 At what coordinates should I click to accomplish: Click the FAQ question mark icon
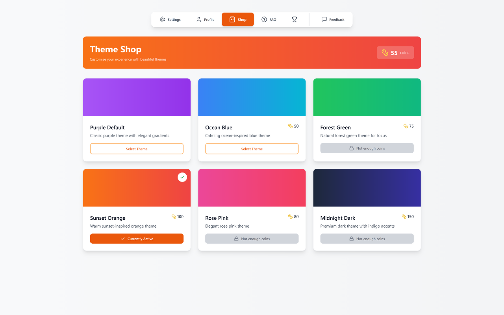[x=264, y=19]
